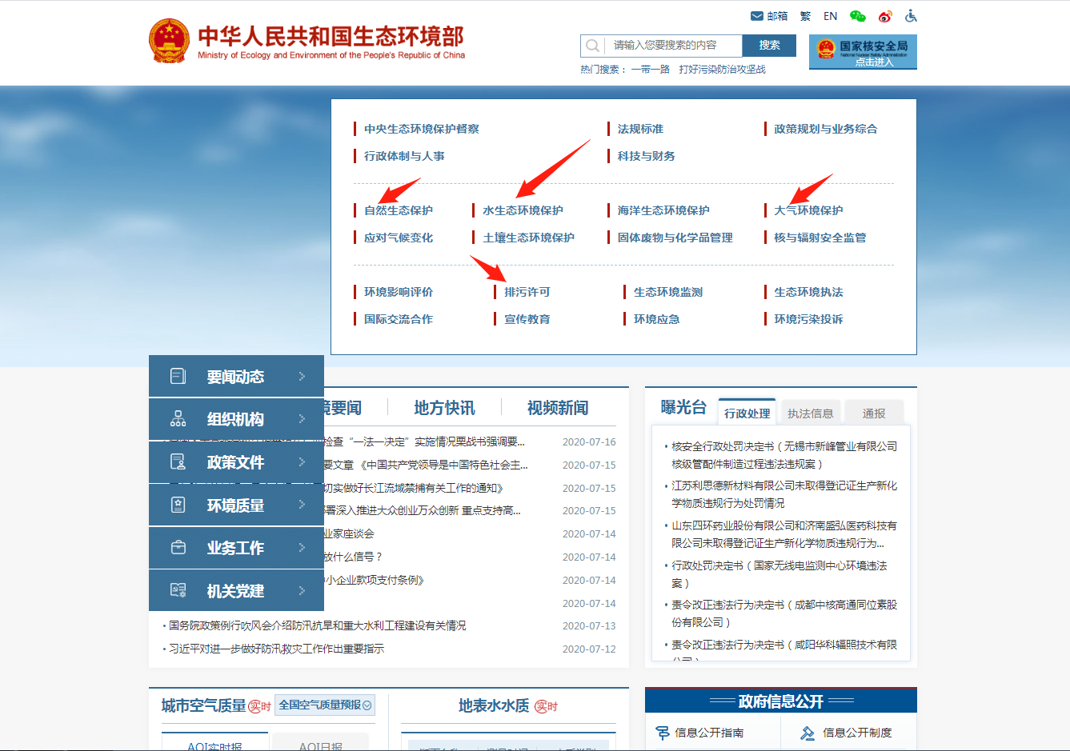Click the 要闻动态 document icon
Image resolution: width=1070 pixels, height=751 pixels.
pyautogui.click(x=178, y=376)
